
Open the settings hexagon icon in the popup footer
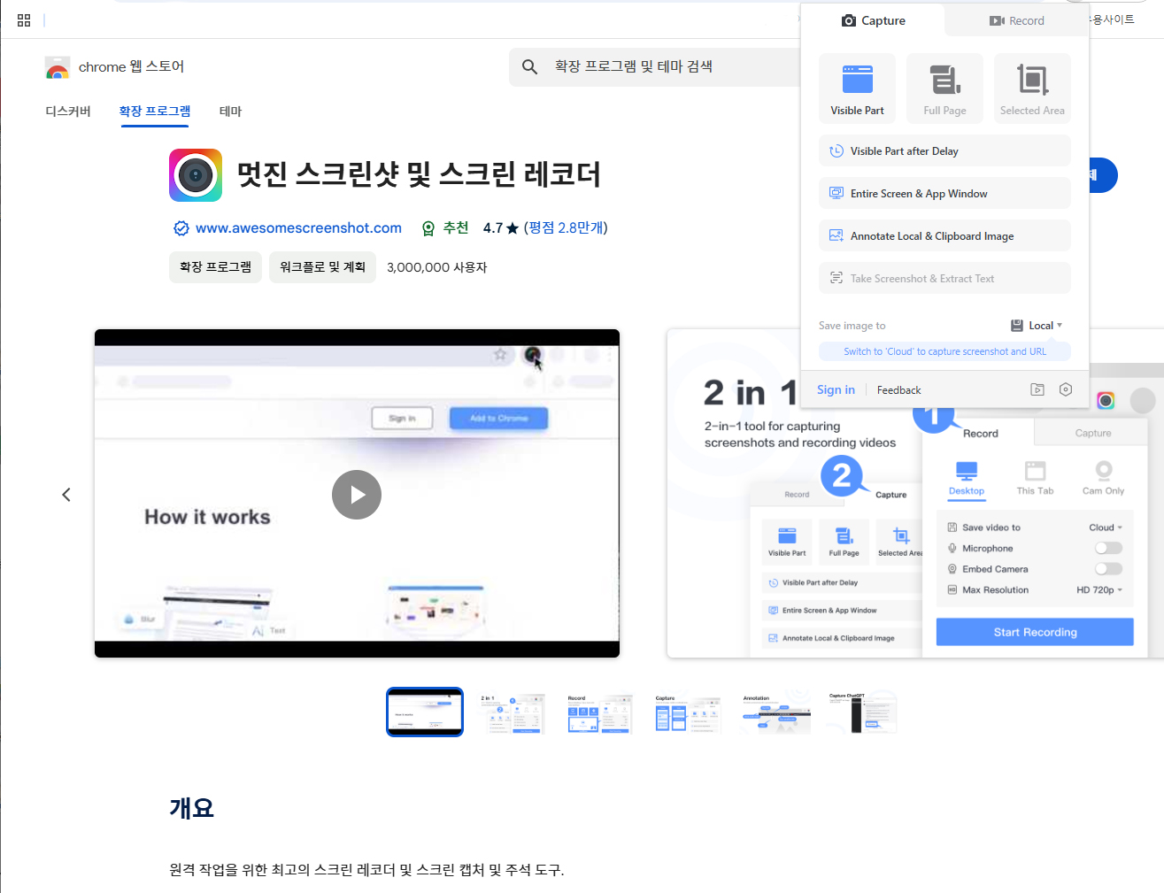1066,389
